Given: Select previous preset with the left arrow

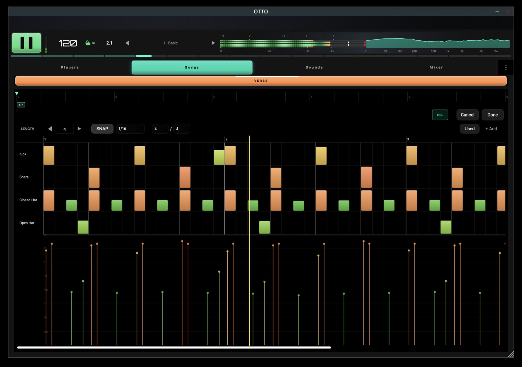Looking at the screenshot, I should (x=127, y=43).
